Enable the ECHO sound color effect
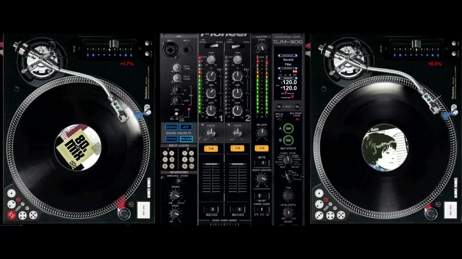The height and width of the screenshot is (259, 462). pos(171,127)
